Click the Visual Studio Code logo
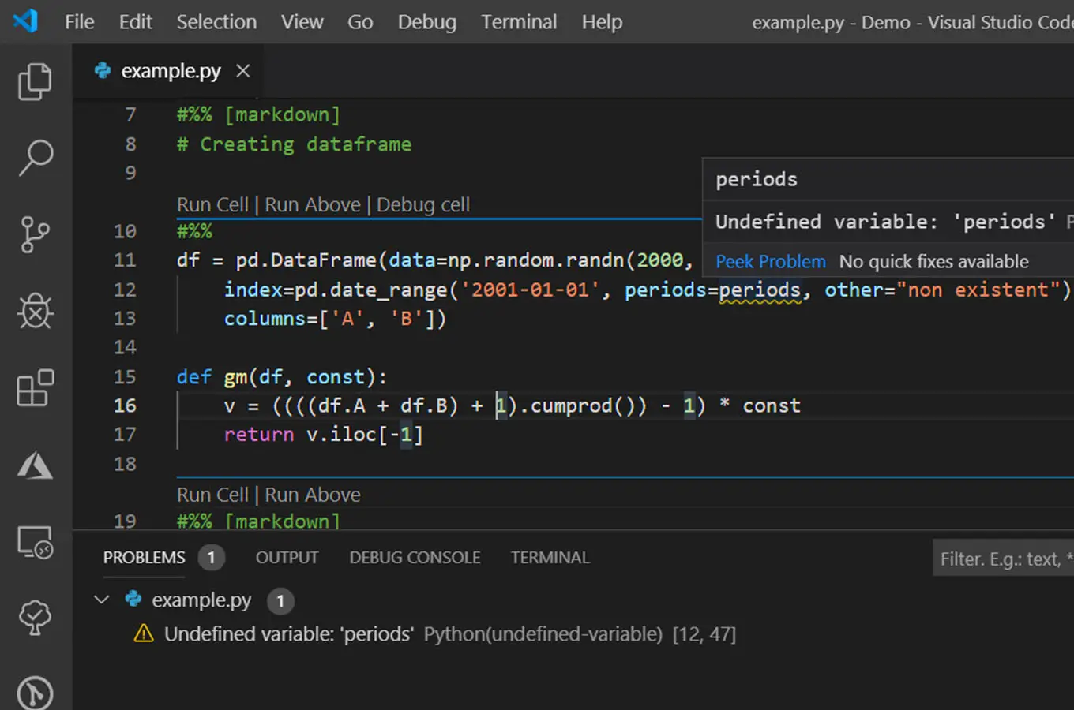This screenshot has height=710, width=1074. pos(25,21)
